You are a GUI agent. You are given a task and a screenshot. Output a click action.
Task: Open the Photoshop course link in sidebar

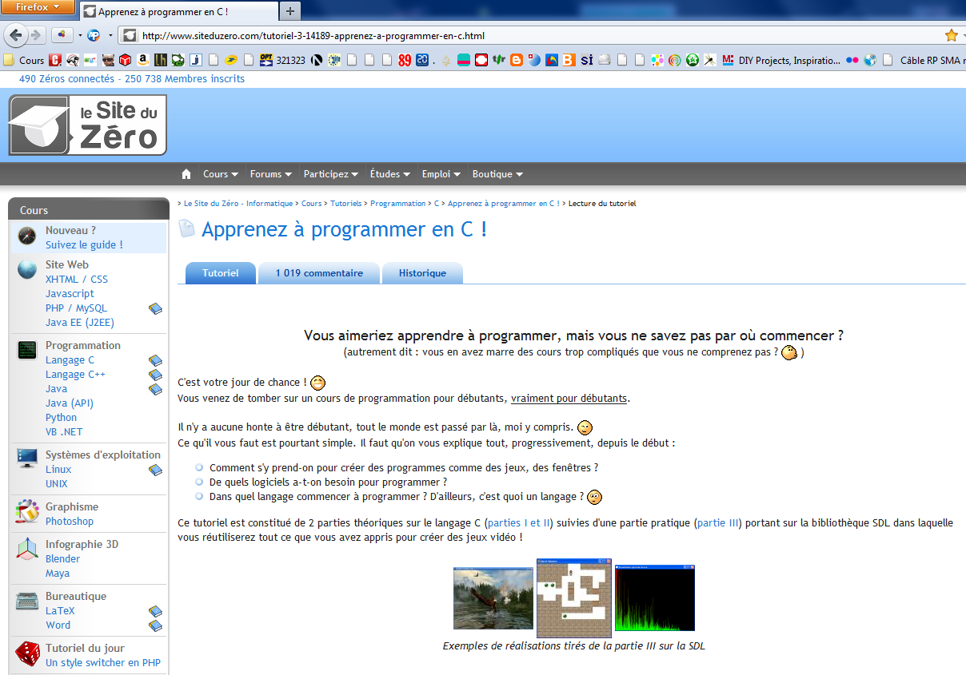[x=70, y=522]
